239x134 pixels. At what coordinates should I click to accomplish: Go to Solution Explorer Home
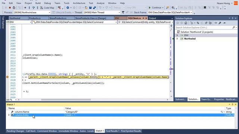click(186, 23)
